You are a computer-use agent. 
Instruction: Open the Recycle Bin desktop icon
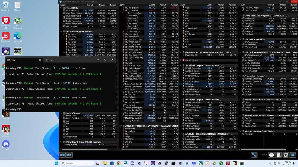coord(6,6)
